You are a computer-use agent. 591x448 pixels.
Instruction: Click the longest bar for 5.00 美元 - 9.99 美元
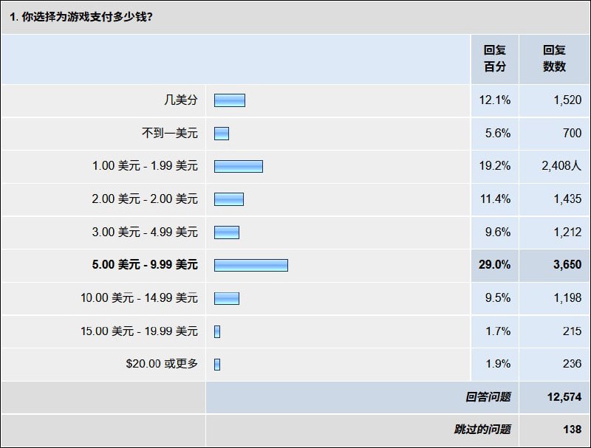click(x=251, y=265)
